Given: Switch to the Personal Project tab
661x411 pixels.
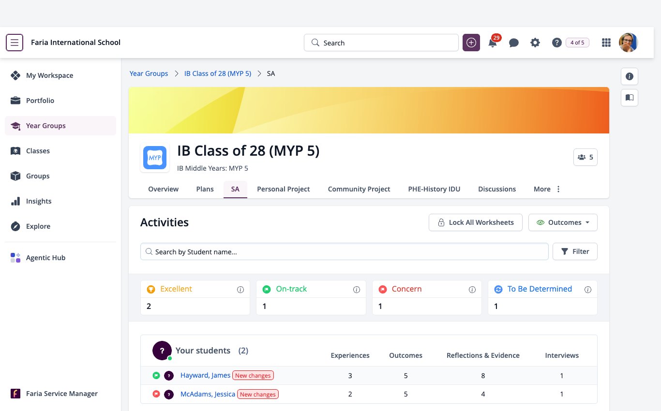Looking at the screenshot, I should [x=284, y=189].
